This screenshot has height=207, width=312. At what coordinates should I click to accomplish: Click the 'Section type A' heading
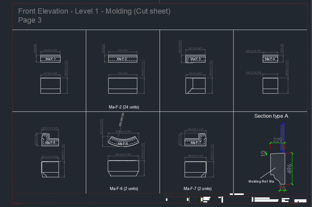pos(271,116)
